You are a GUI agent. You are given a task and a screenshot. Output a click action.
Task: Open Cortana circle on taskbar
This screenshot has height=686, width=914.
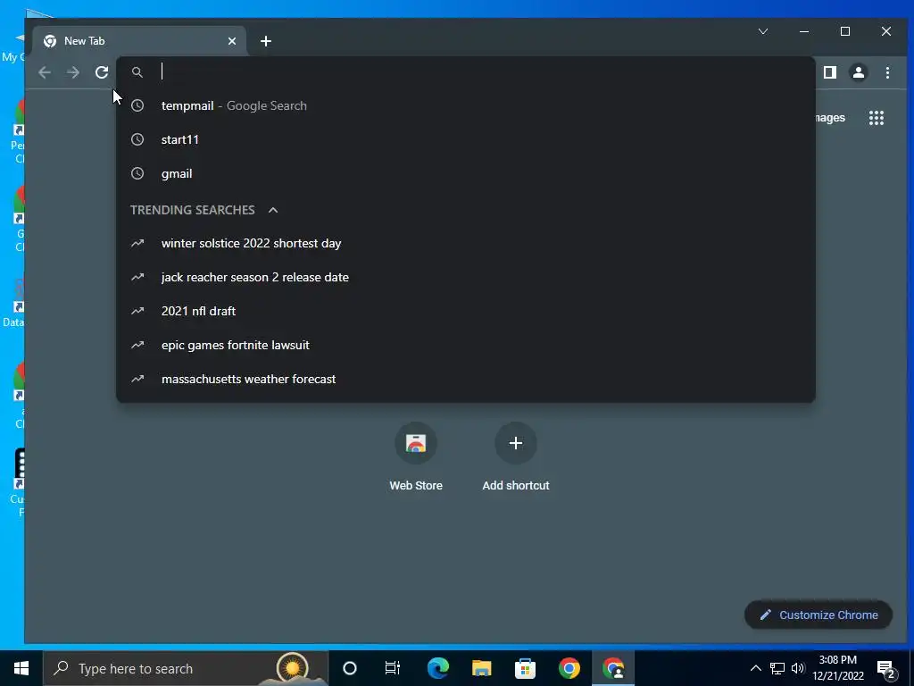(350, 668)
